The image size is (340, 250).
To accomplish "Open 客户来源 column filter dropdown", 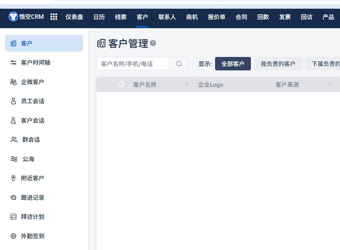I will pos(329,84).
